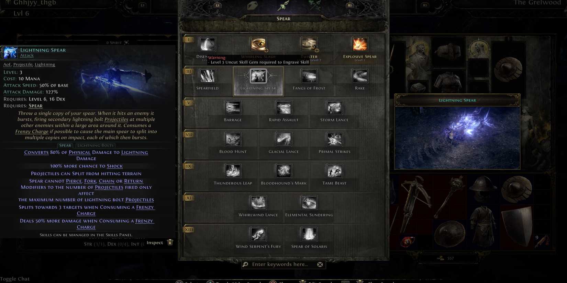
Task: Switch to the Lightning Bolts stats tab
Action: coord(95,145)
